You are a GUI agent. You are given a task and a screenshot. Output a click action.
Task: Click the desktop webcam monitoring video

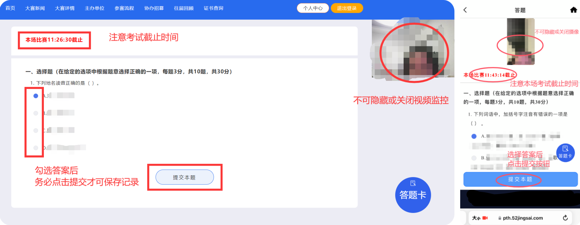[x=413, y=50]
